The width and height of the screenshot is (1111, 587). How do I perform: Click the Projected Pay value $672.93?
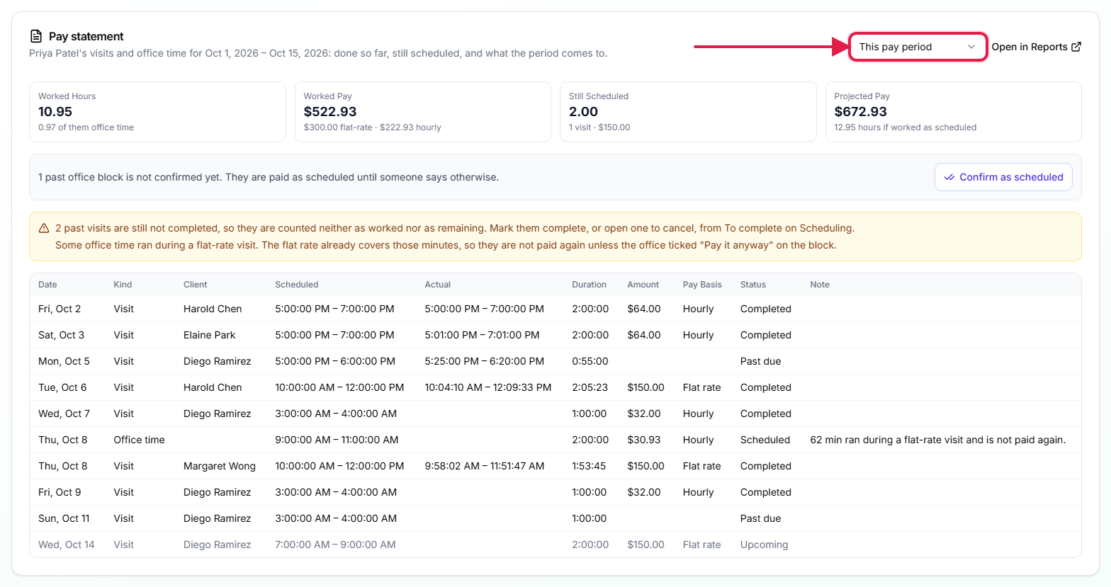(x=860, y=111)
